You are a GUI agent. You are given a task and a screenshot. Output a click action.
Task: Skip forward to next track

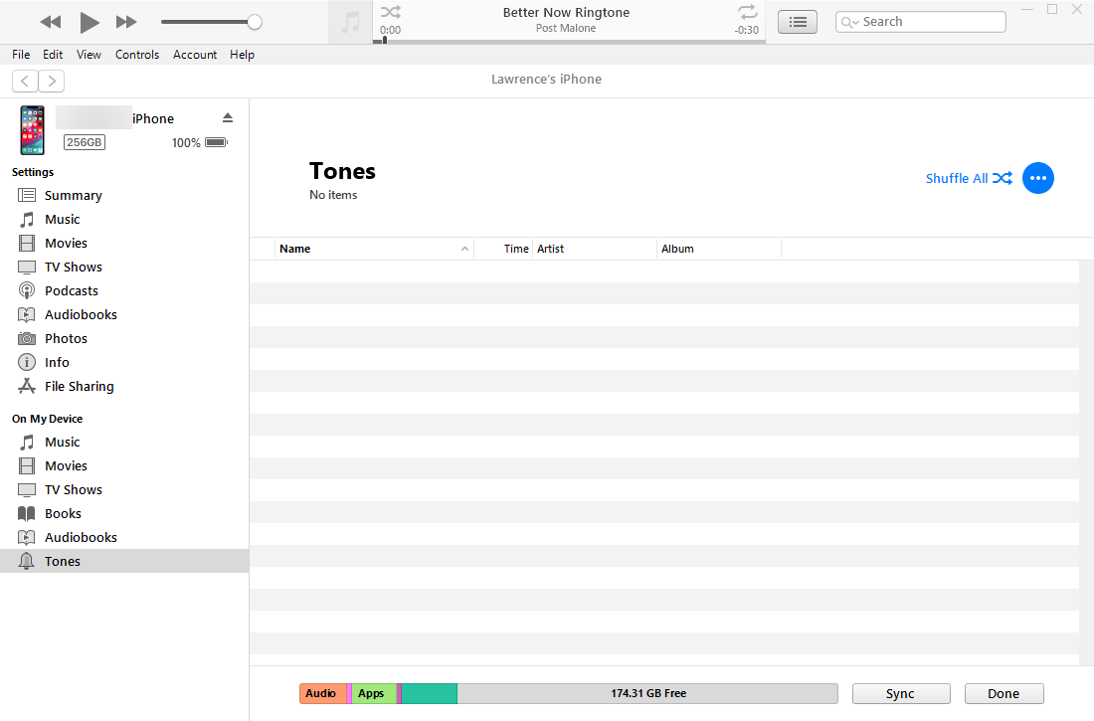click(126, 22)
